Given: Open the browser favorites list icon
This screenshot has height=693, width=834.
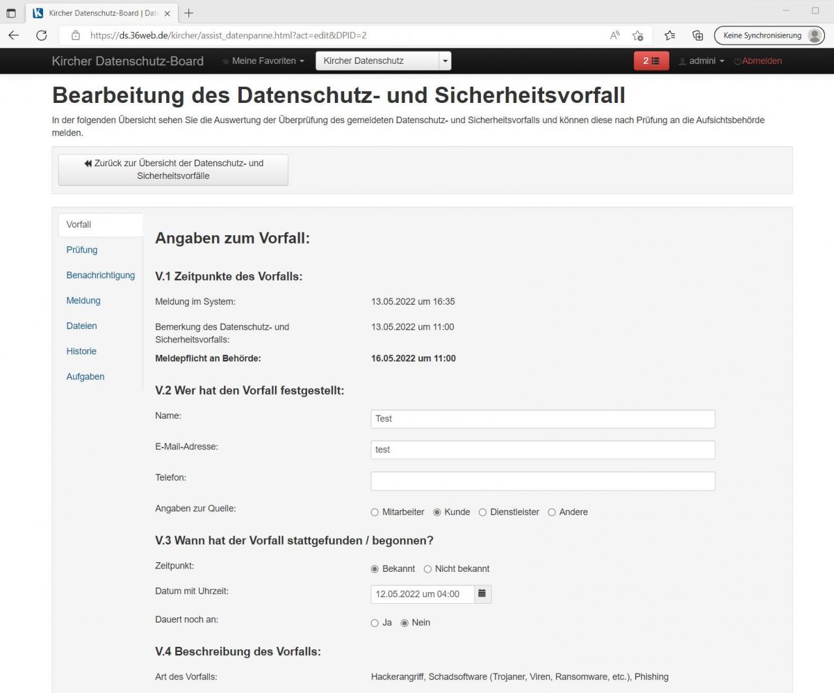Looking at the screenshot, I should pyautogui.click(x=670, y=35).
